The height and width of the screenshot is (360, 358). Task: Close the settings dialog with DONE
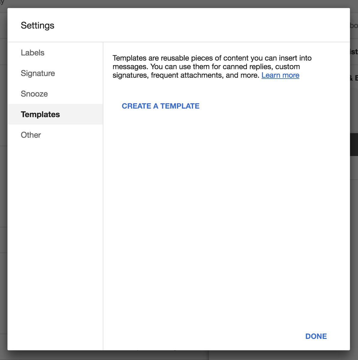click(316, 336)
